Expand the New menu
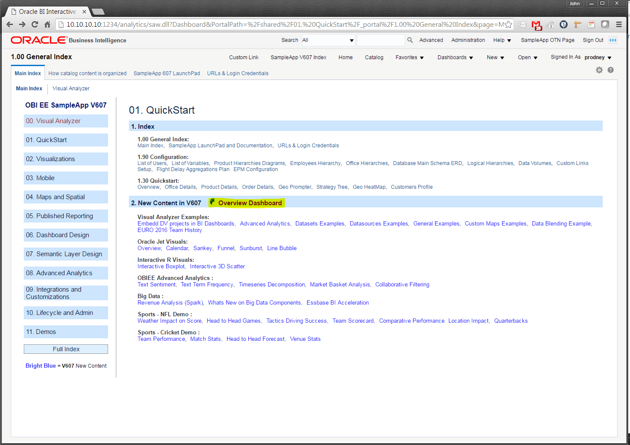Viewport: 630px width, 445px height. click(x=496, y=57)
